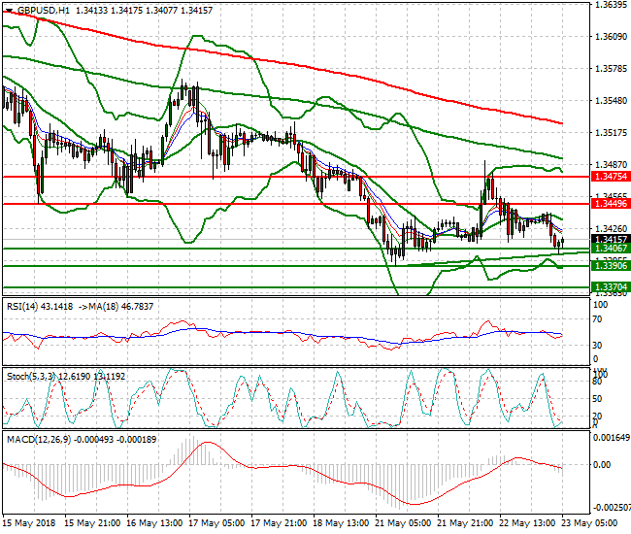The width and height of the screenshot is (631, 534).
Task: Click the 16 May 13:00 time label
Action: pos(154,523)
